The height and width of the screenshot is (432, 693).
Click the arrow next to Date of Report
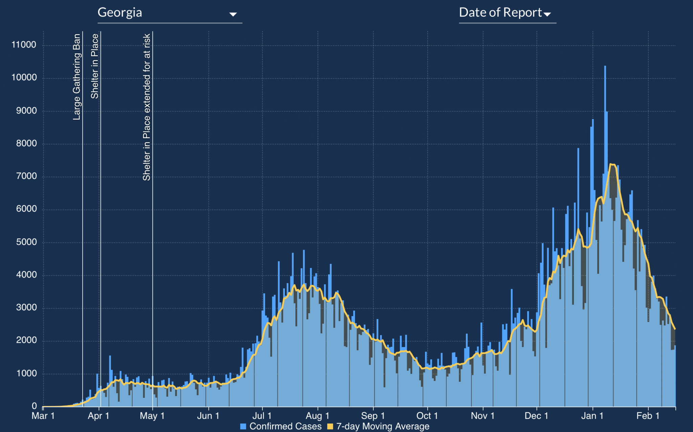[x=547, y=14]
